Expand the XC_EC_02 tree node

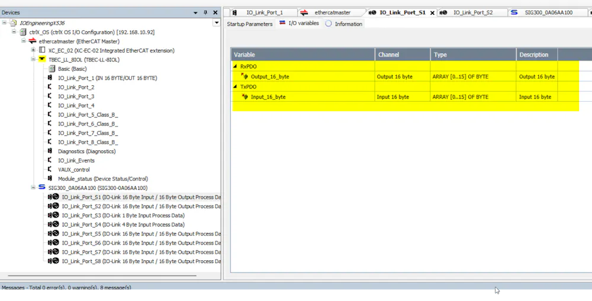click(33, 50)
